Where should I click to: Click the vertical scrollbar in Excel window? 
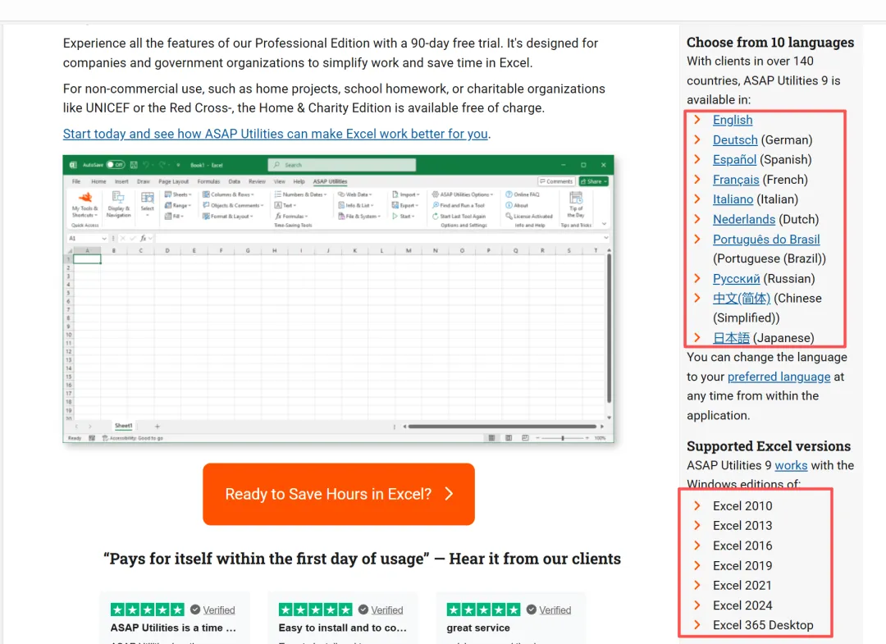point(609,329)
